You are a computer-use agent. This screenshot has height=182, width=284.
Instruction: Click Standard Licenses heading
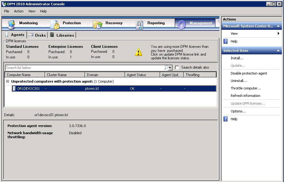(22, 46)
